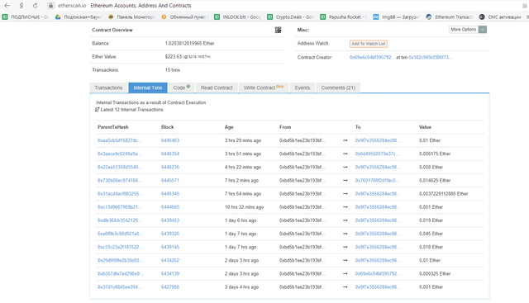Screen dimensions: 529x303
Task: Open the 'ПОДПИСНЫЕ' bookmark
Action: pos(26,17)
